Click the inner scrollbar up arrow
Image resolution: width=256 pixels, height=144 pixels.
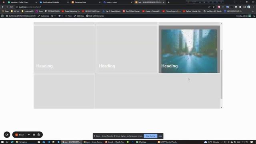point(222,23)
